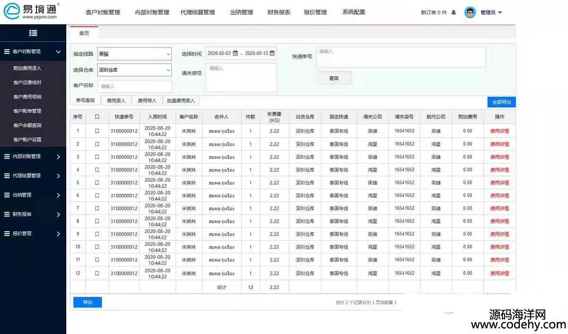Click the start date 2020-02-03 field
Viewport: 568px width, 334px height.
[219, 54]
